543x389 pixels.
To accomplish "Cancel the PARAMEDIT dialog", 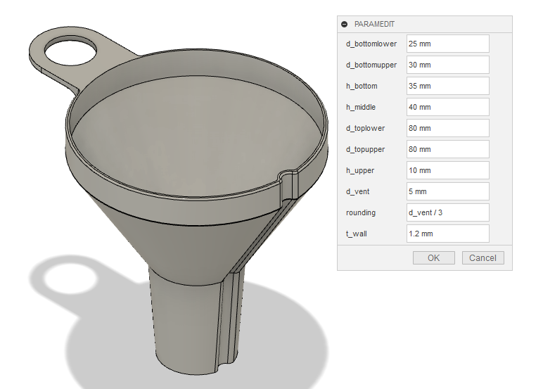I will [x=483, y=258].
